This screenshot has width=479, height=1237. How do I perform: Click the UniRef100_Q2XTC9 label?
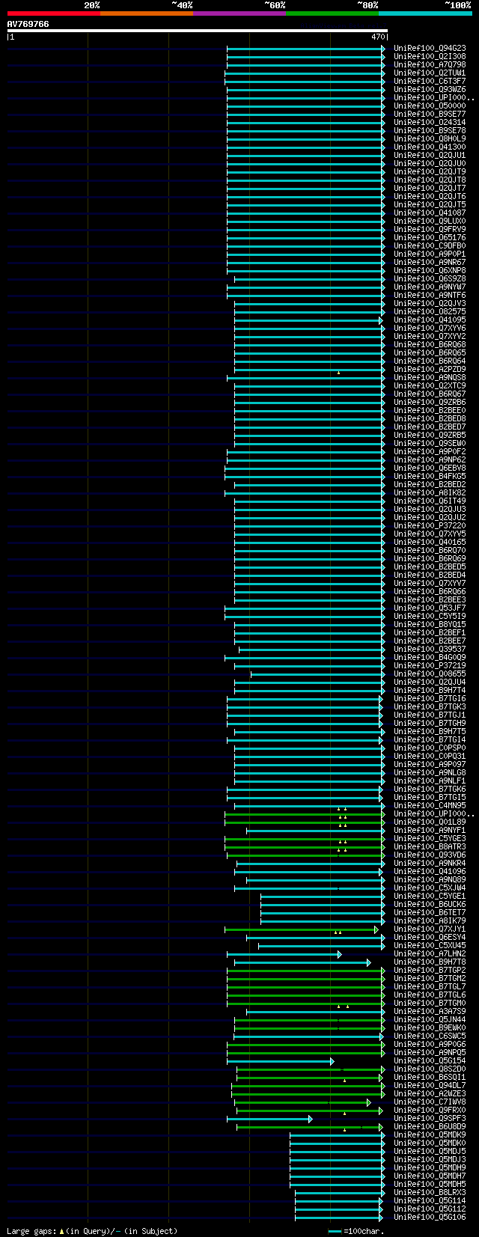tap(430, 386)
